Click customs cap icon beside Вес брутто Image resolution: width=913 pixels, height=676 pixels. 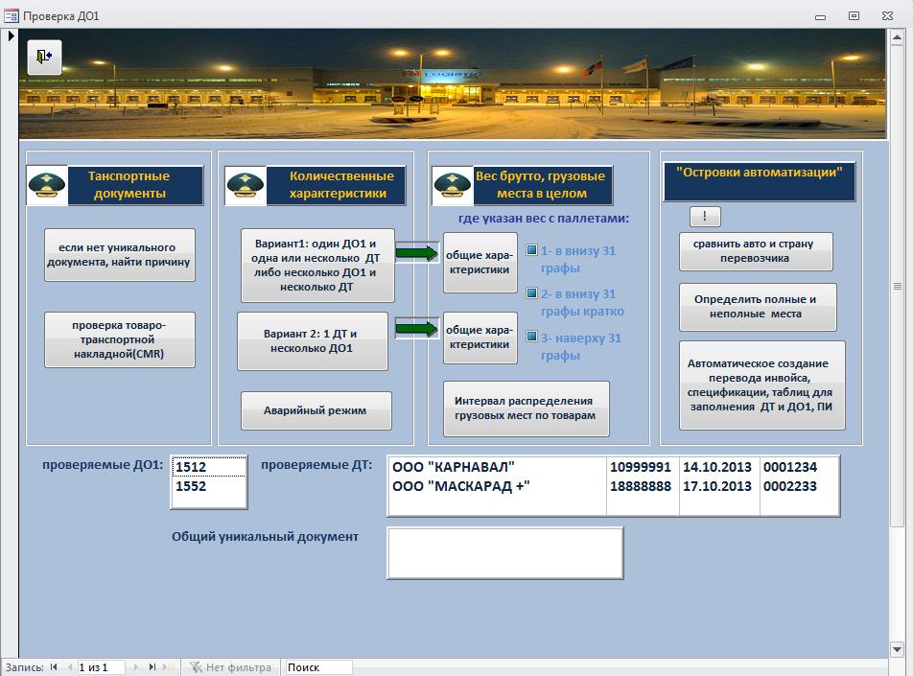coord(453,185)
